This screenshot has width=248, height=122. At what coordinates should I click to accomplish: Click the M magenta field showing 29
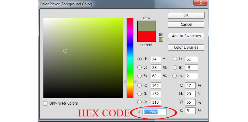[x=190, y=94]
